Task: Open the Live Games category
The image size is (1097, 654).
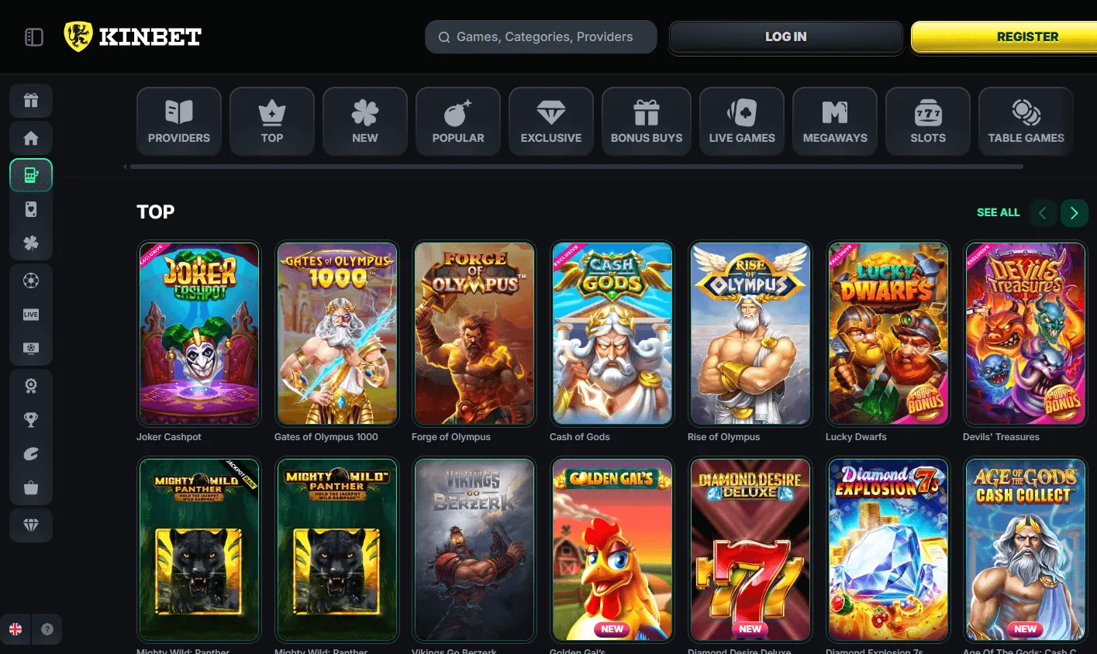Action: 742,122
